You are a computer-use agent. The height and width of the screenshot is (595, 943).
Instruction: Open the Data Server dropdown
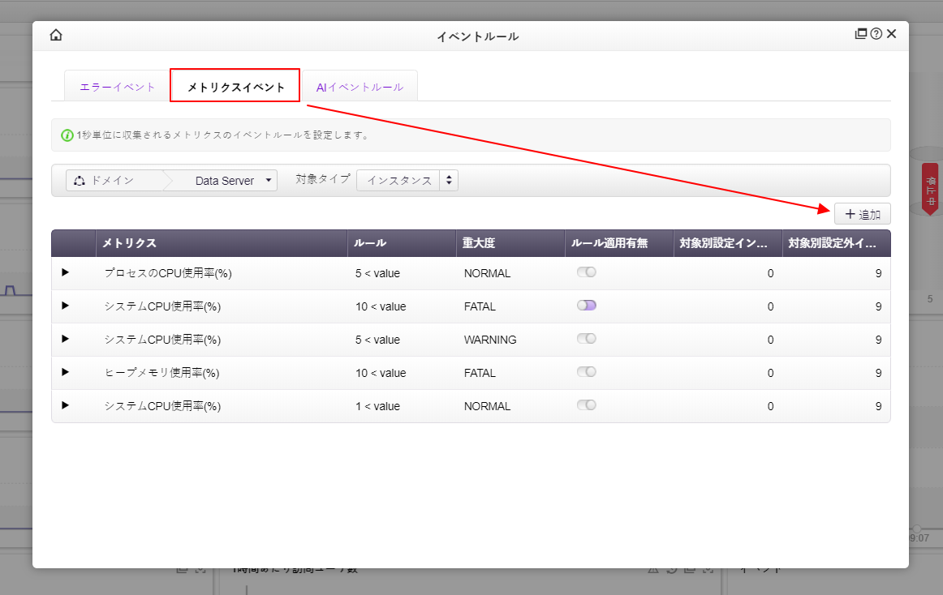(233, 181)
